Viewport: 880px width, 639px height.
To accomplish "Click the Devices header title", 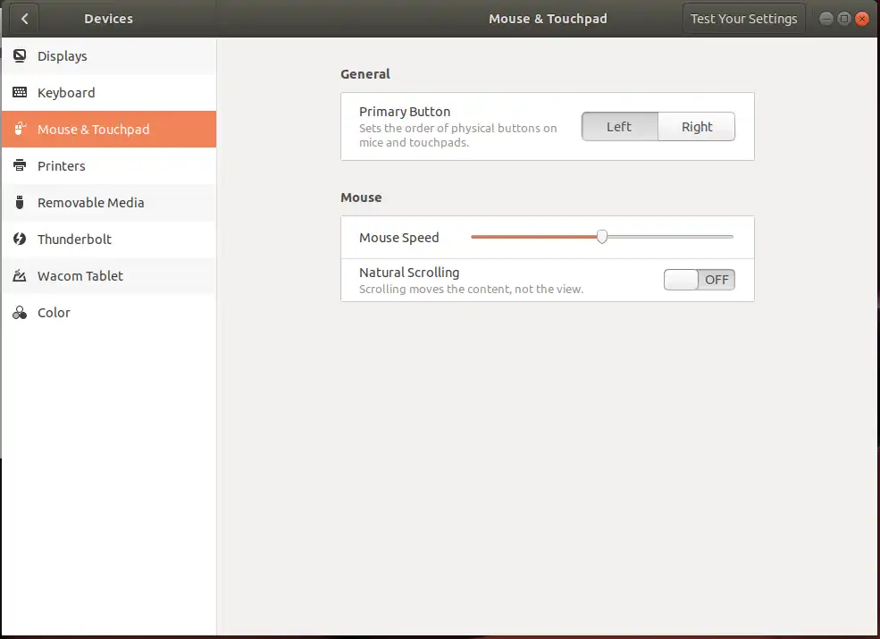I will 108,19.
